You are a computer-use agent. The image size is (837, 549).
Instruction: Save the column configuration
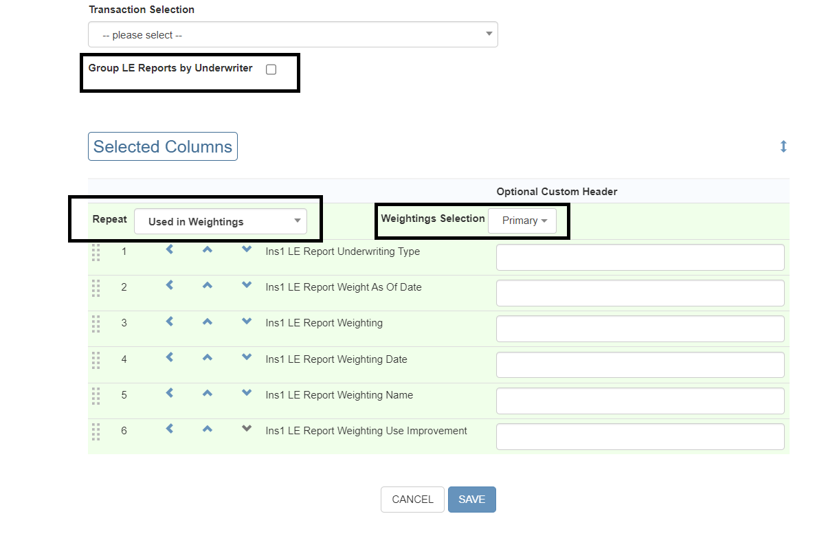(x=471, y=500)
